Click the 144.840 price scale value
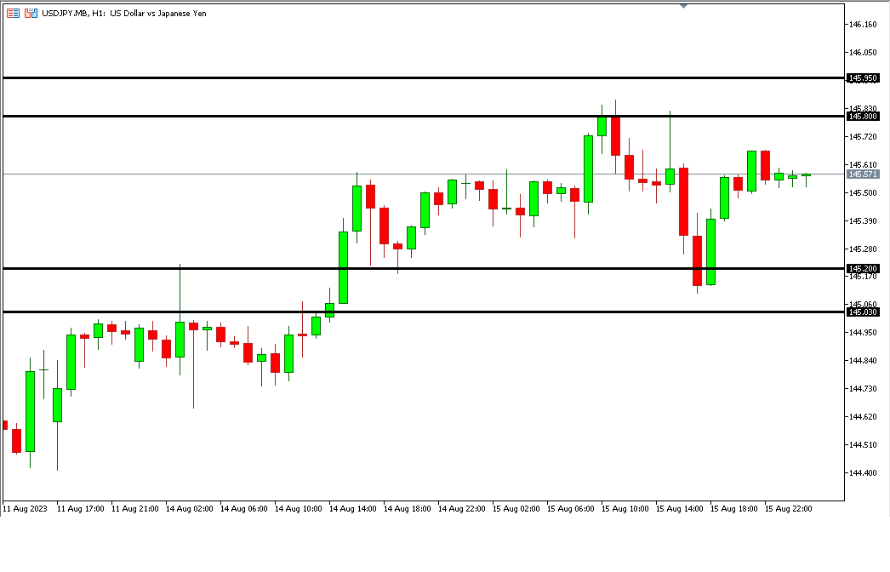Image resolution: width=890 pixels, height=572 pixels. pyautogui.click(x=863, y=361)
